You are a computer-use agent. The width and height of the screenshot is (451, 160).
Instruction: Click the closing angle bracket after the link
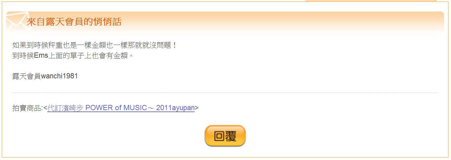tap(197, 108)
